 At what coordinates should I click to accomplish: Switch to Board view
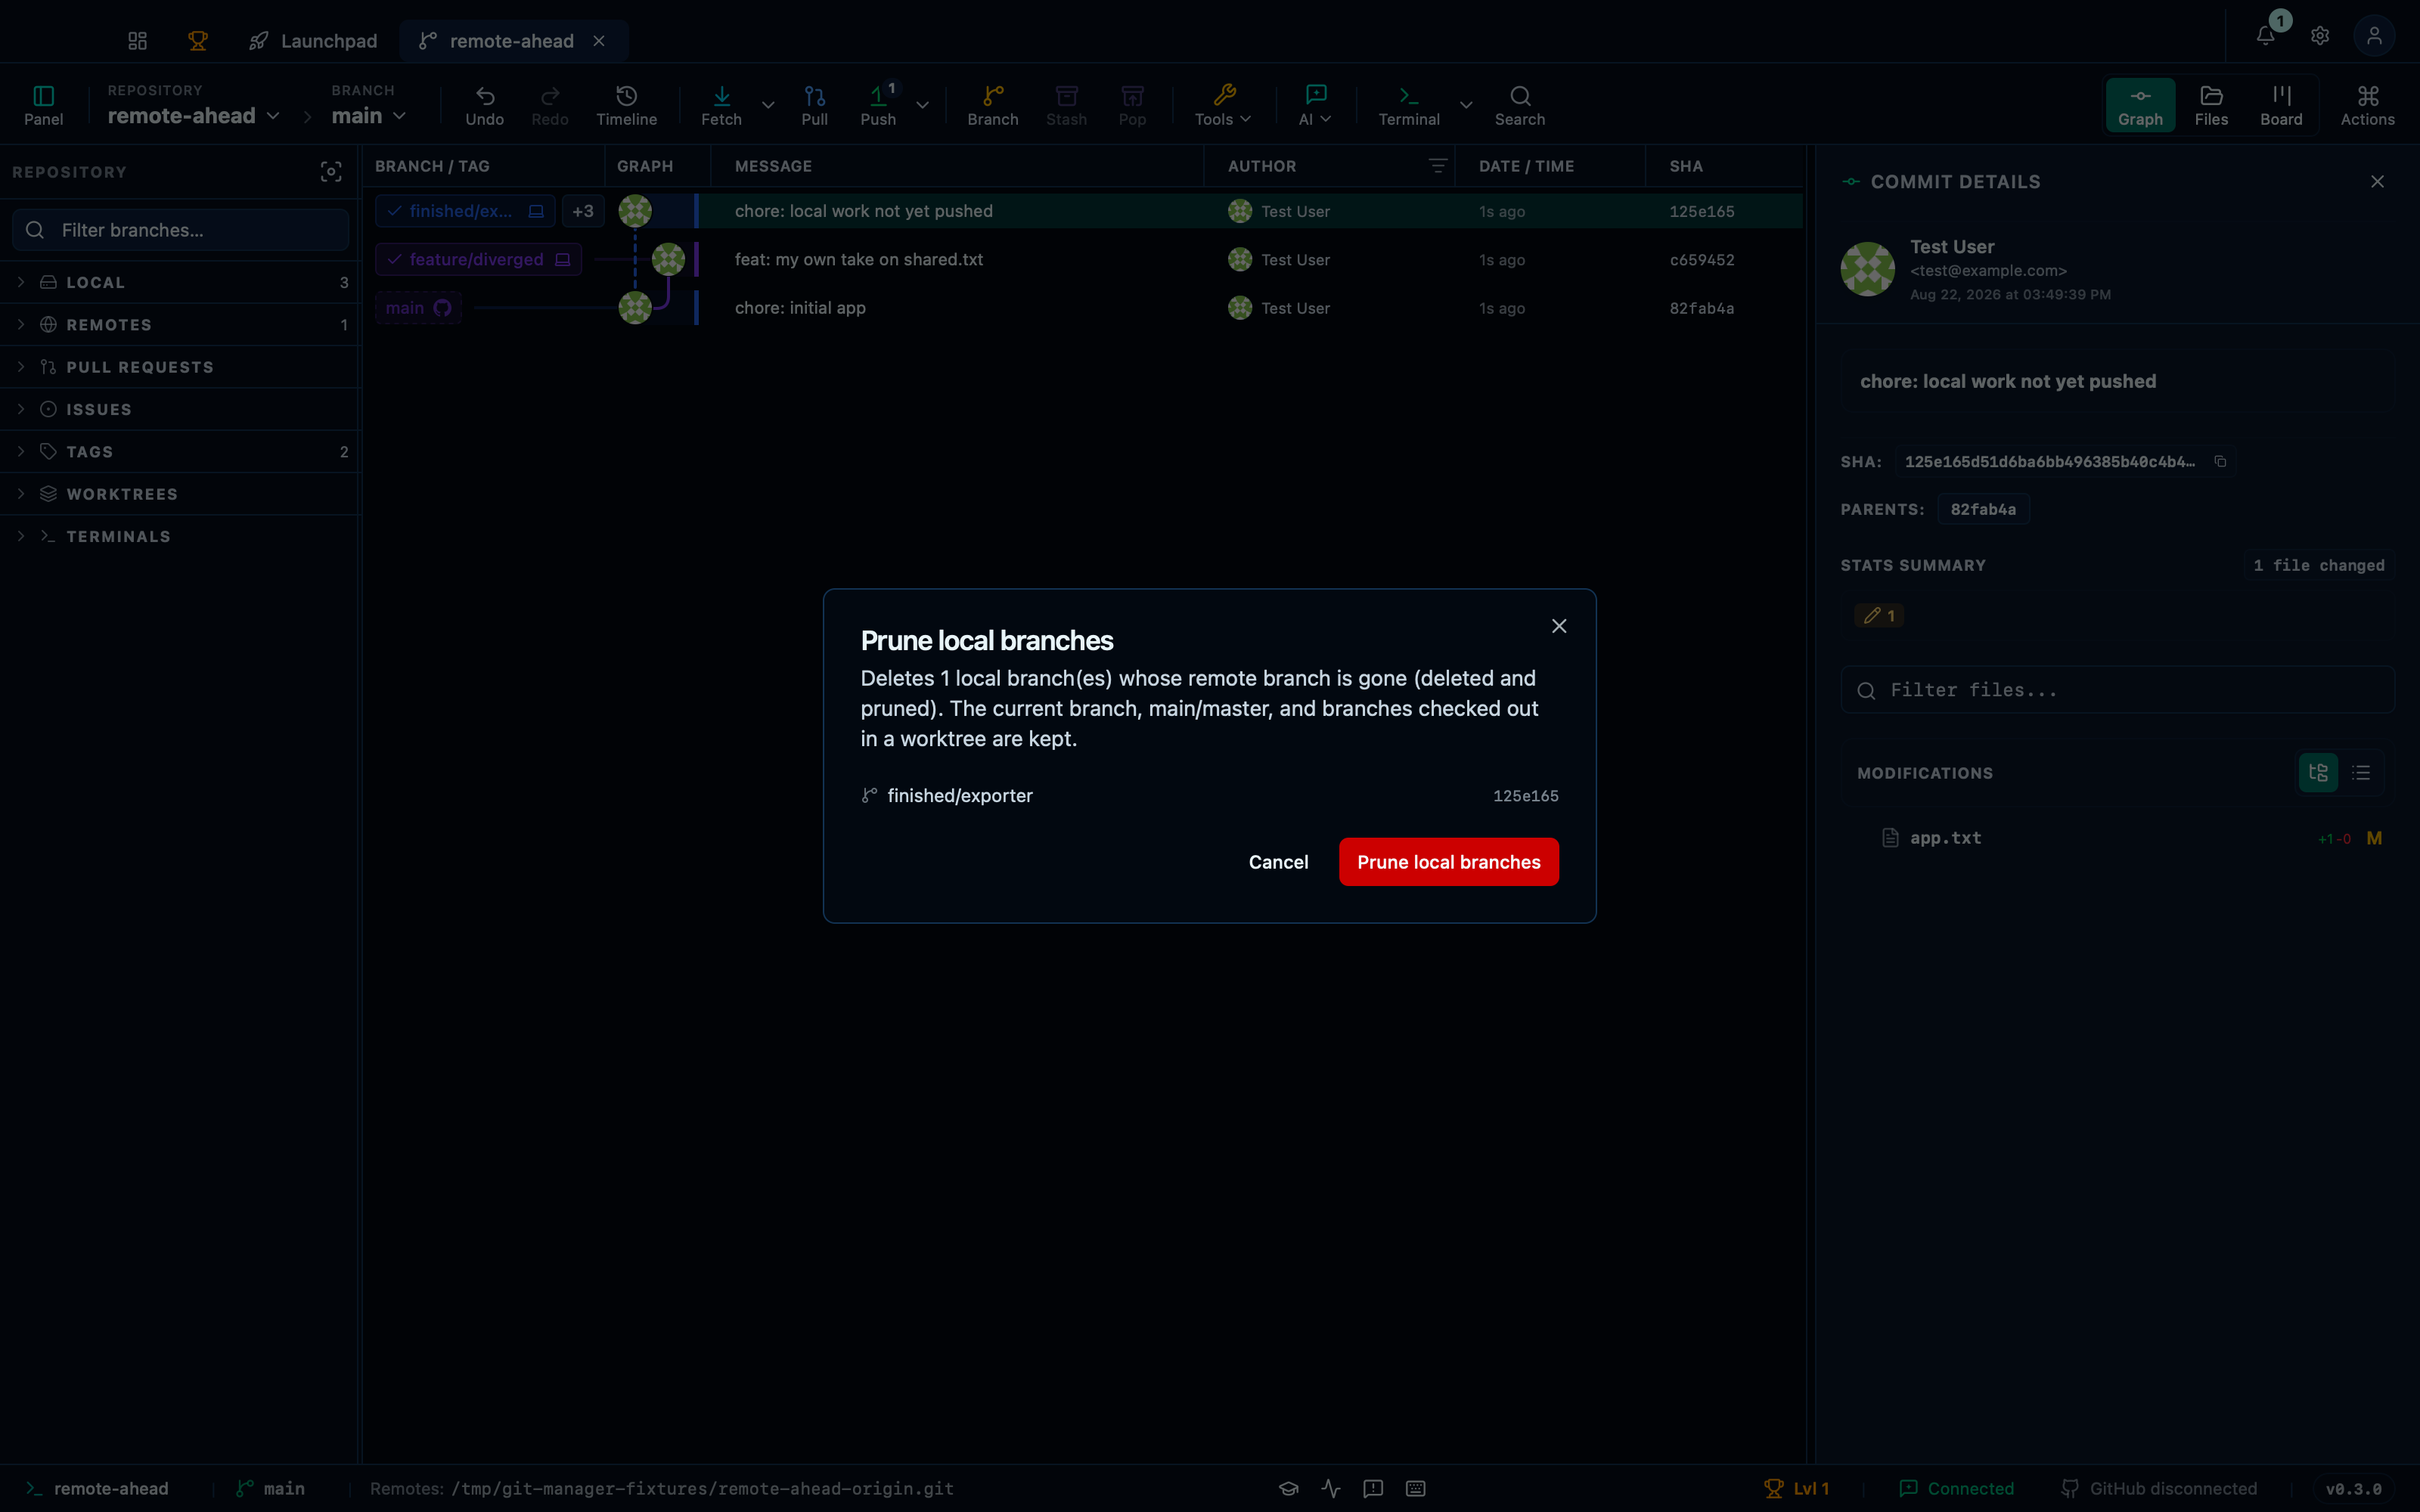2281,105
